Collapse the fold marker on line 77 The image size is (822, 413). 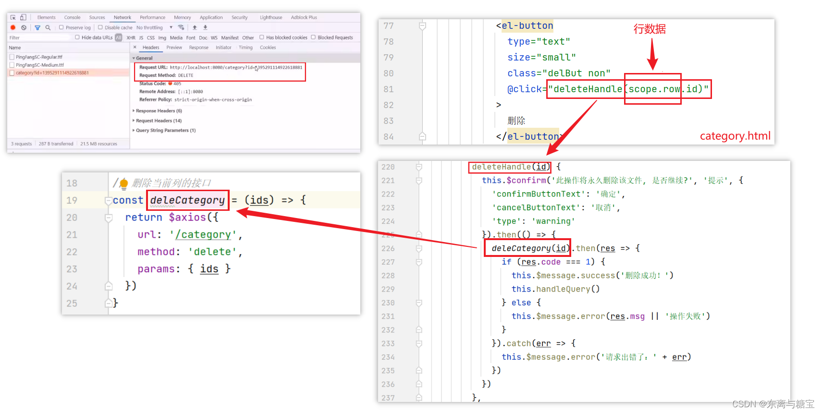click(x=422, y=25)
